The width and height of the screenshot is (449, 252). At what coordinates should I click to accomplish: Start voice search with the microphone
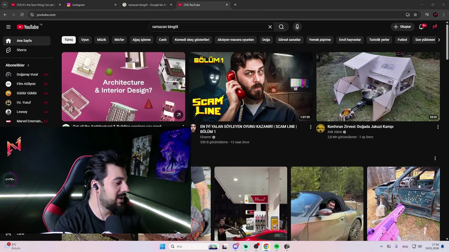297,27
